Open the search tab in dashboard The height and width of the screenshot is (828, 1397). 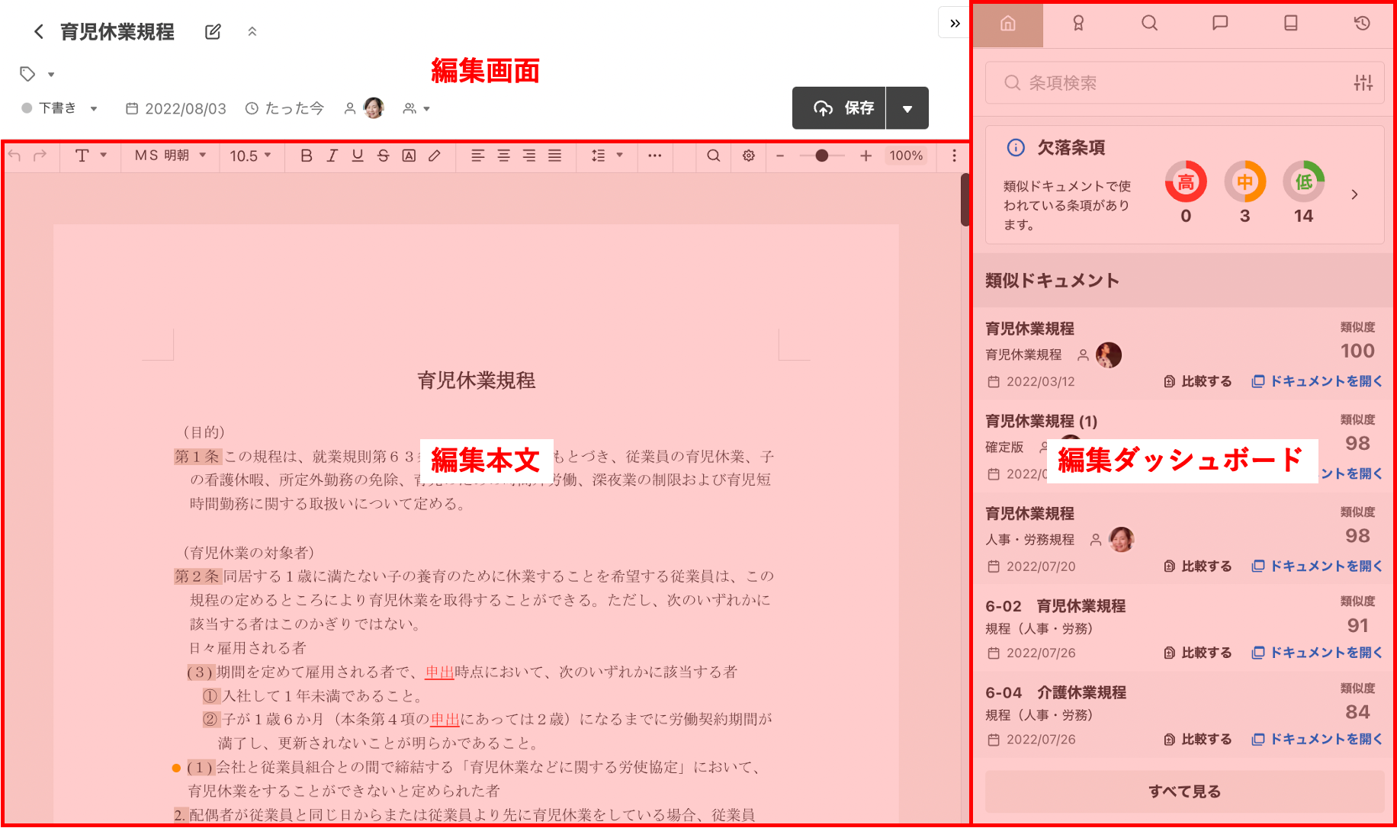click(x=1149, y=24)
